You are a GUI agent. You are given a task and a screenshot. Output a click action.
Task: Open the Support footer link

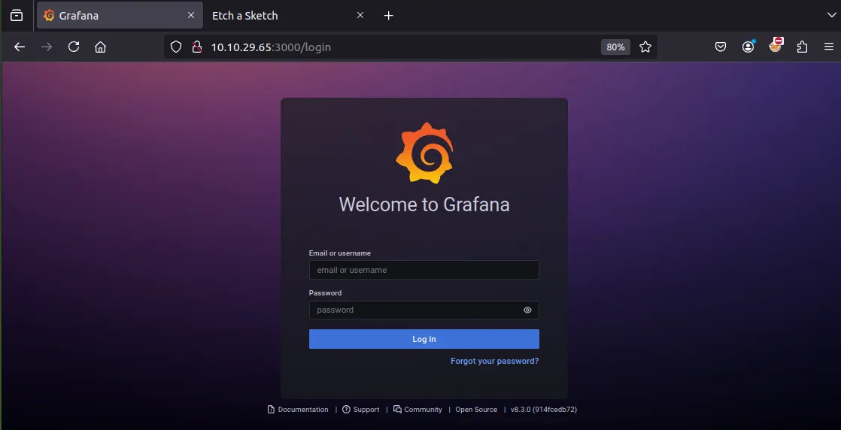point(366,409)
